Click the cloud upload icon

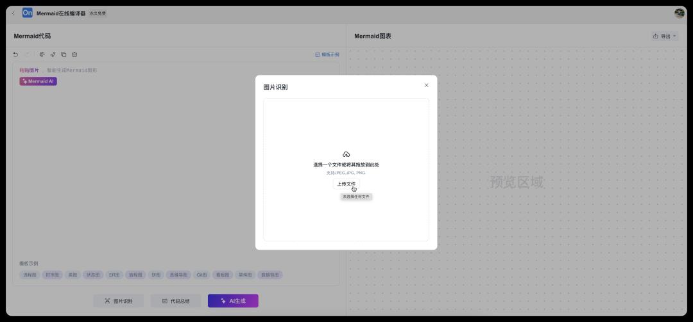pyautogui.click(x=346, y=154)
